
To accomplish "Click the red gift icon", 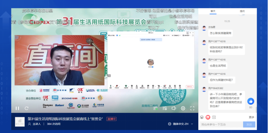I will (x=208, y=117).
